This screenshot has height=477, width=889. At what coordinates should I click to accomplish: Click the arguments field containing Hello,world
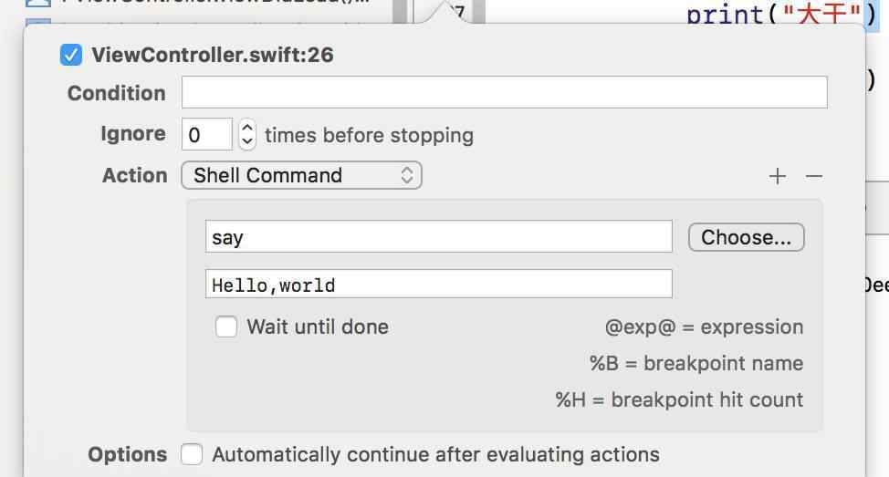coord(439,284)
